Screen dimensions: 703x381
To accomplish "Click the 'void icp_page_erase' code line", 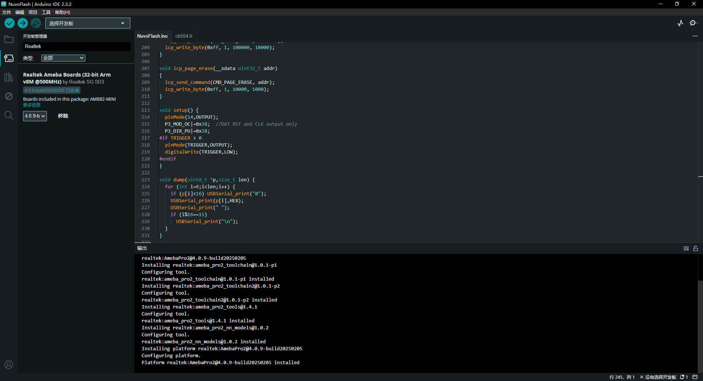I will 218,68.
